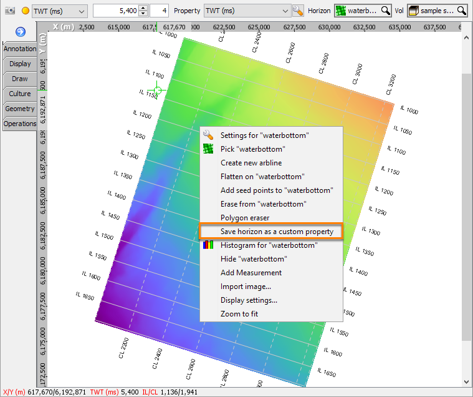
Task: Open the Geometry tab
Action: pos(19,109)
